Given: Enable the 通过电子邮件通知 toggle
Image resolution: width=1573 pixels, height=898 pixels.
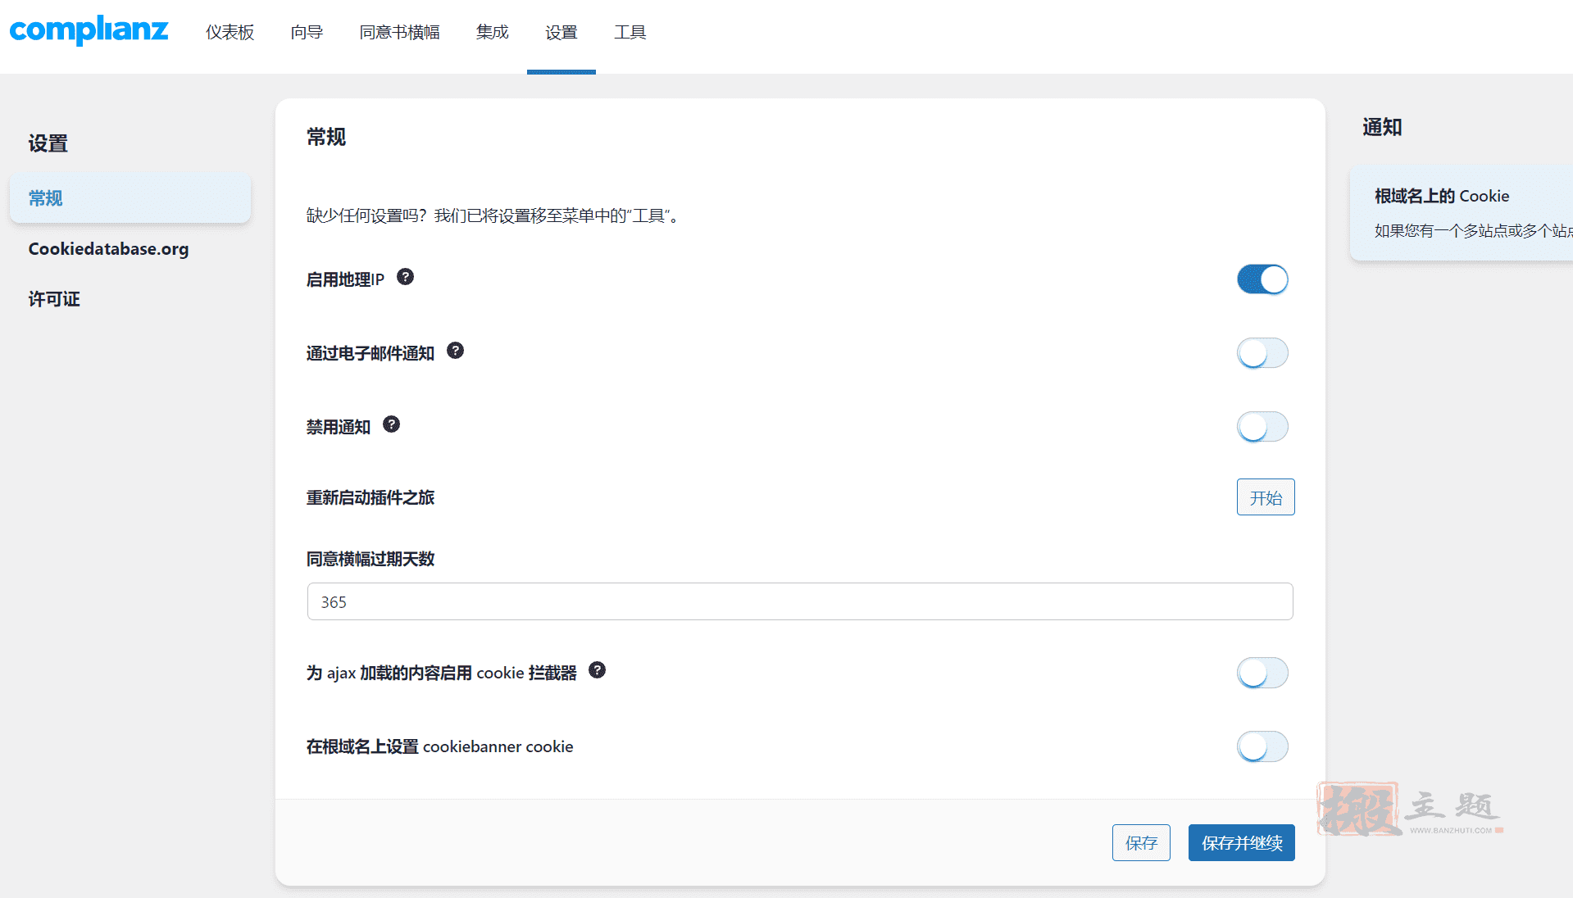Looking at the screenshot, I should pyautogui.click(x=1262, y=353).
